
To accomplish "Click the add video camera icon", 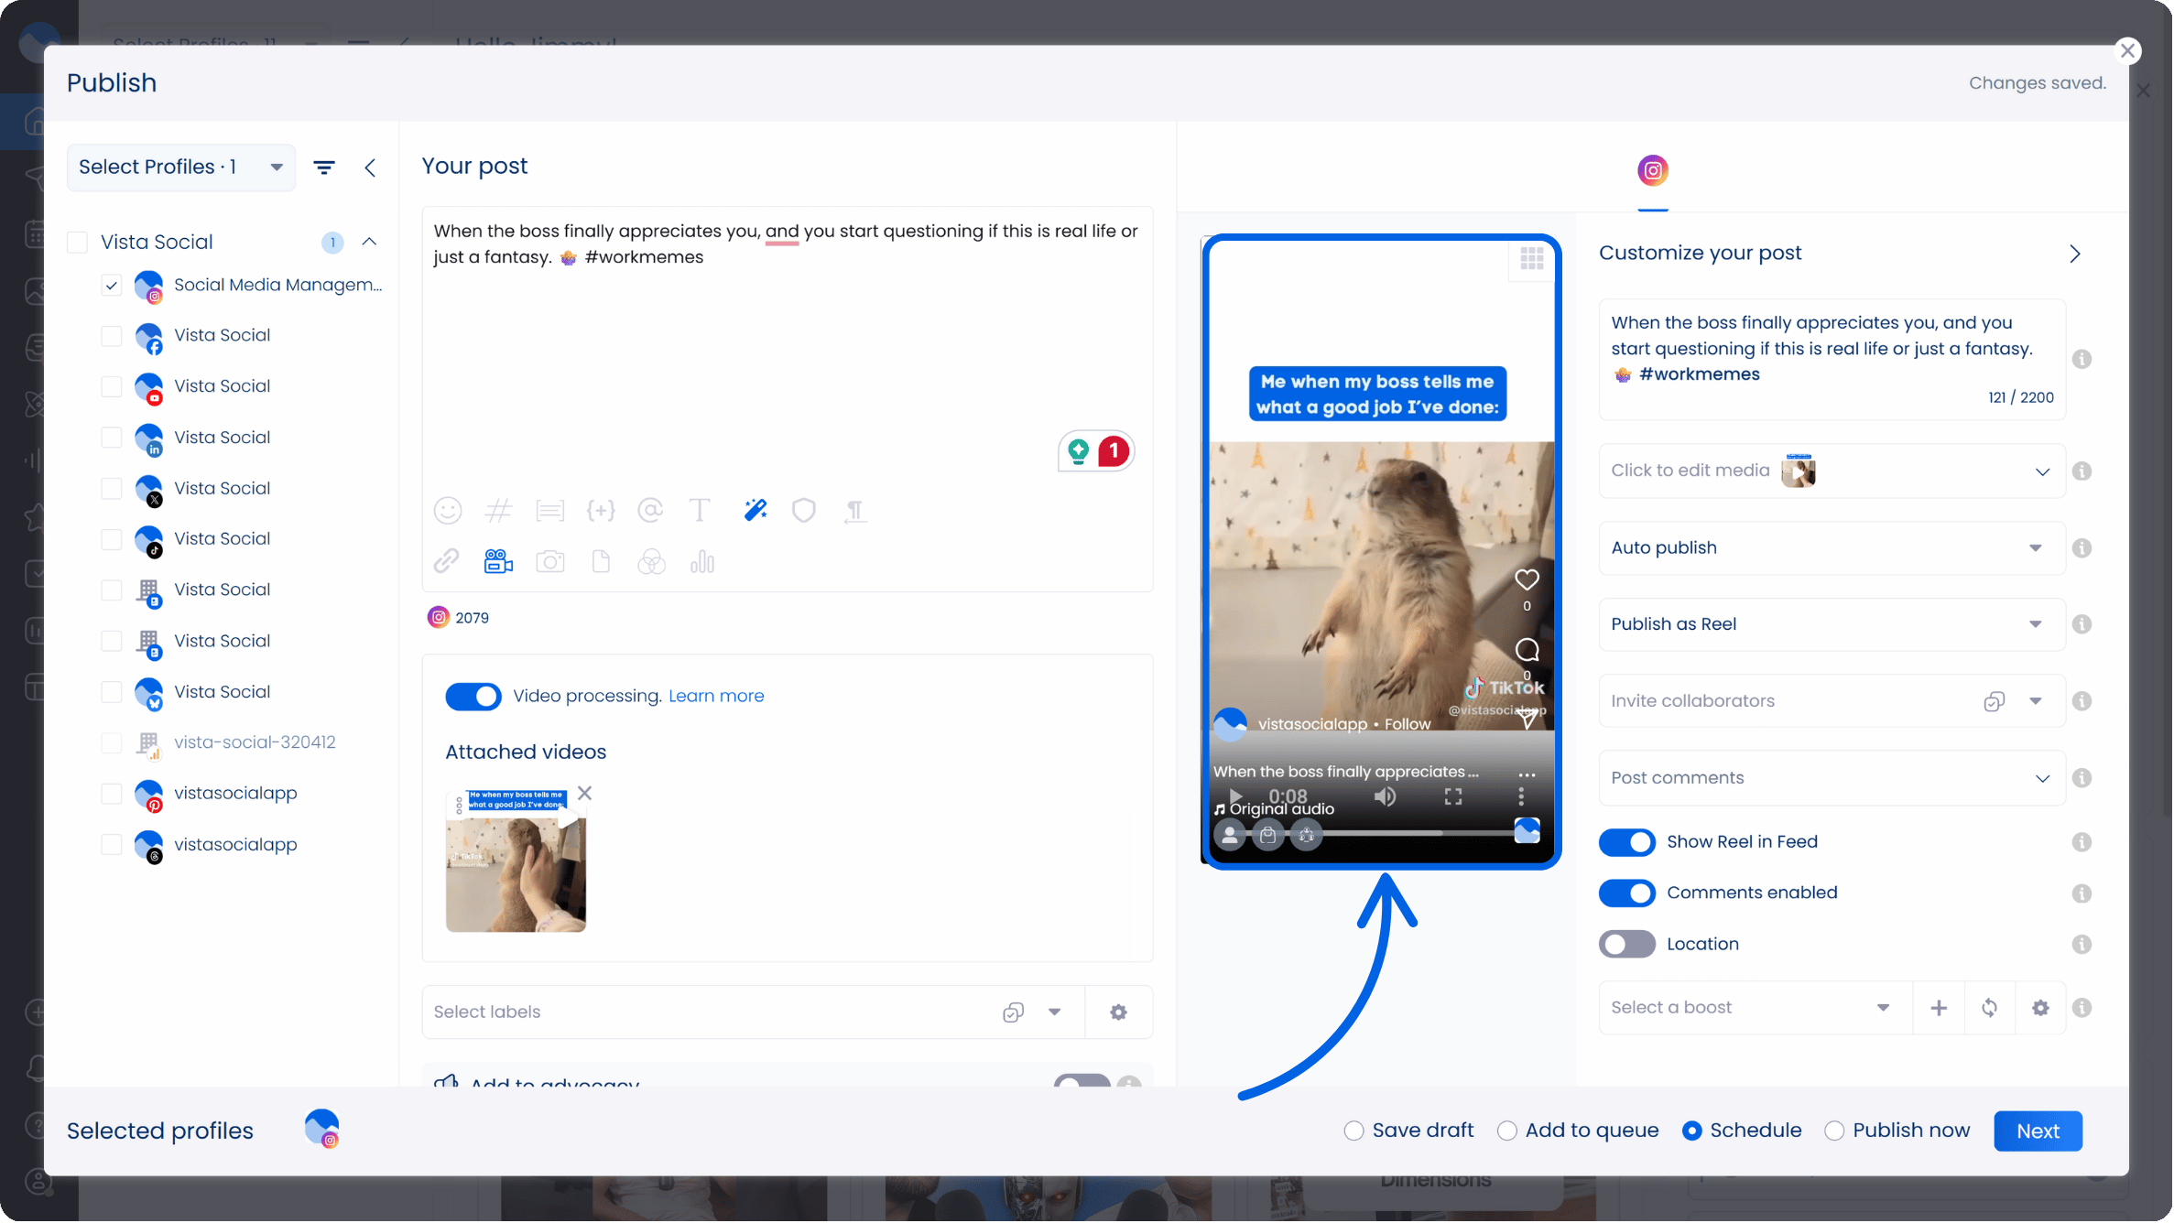I will pyautogui.click(x=498, y=561).
